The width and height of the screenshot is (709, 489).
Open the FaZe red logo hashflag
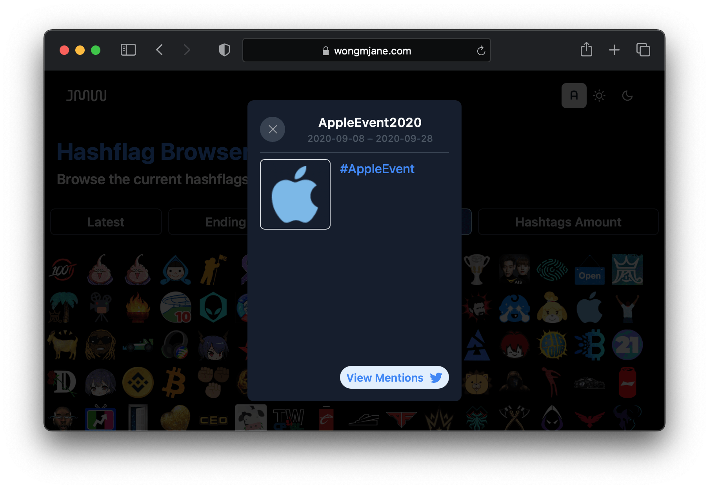401,420
